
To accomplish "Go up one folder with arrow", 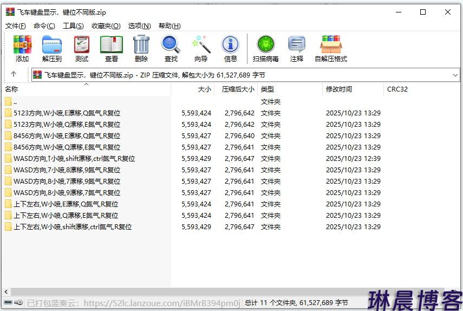I will pyautogui.click(x=14, y=74).
